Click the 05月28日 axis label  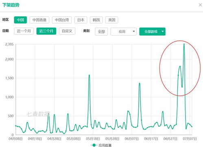pyautogui.click(x=112, y=139)
